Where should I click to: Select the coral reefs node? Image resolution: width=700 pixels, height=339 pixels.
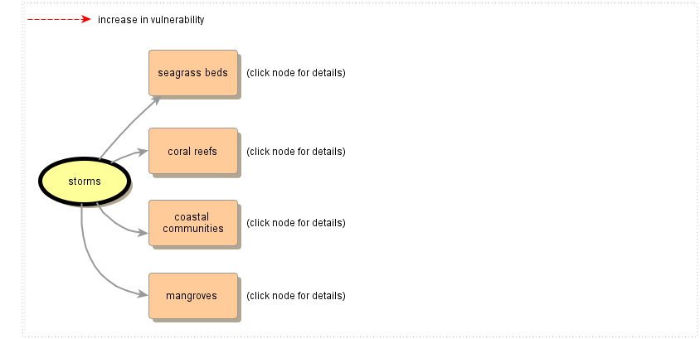193,151
